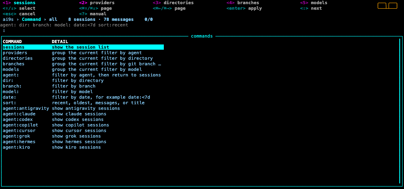Switch to the <1> sessions view
The height and width of the screenshot is (189, 404).
[x=19, y=3]
